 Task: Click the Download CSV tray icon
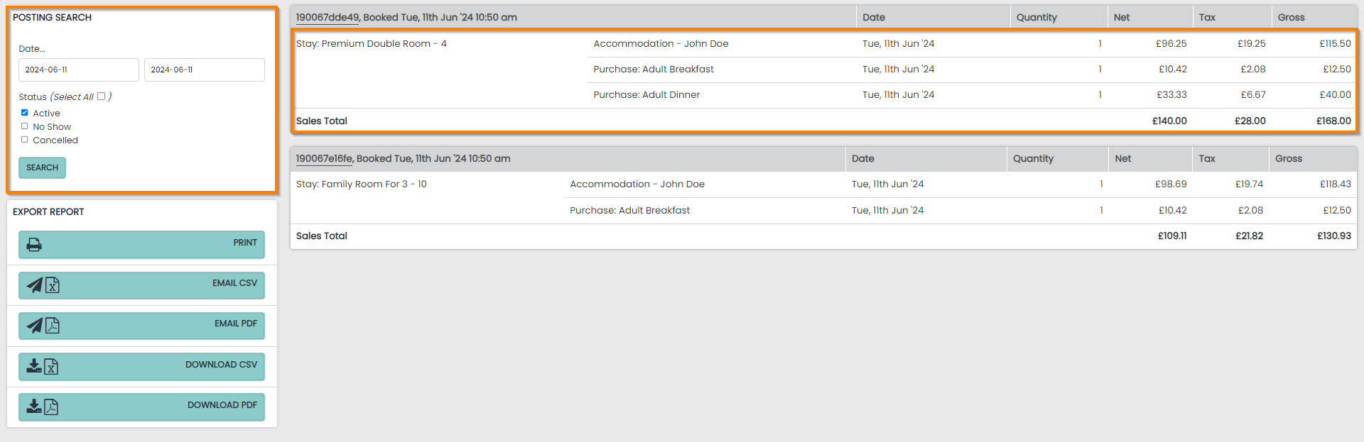point(33,366)
